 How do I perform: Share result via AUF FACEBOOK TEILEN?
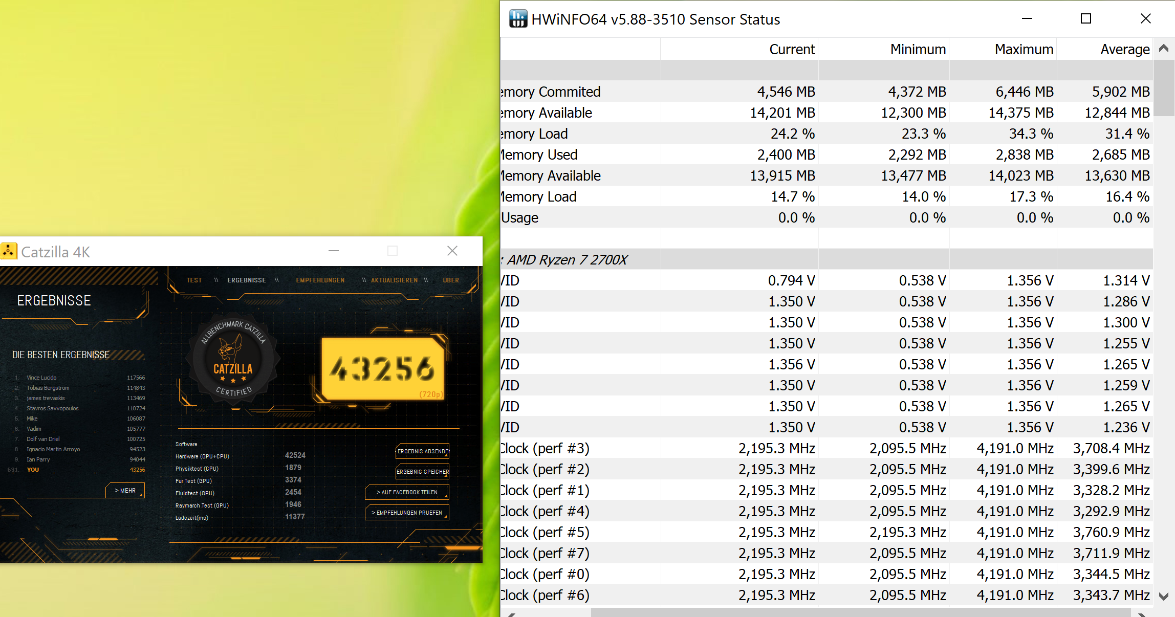click(407, 492)
